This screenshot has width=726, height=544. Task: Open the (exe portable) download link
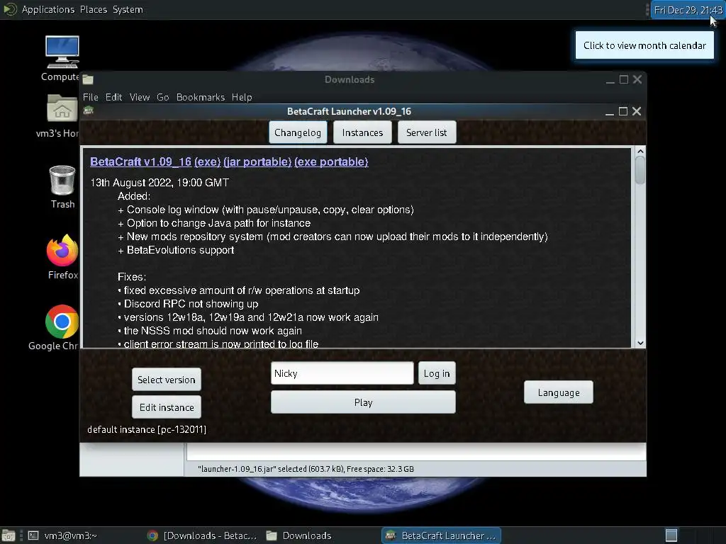331,162
